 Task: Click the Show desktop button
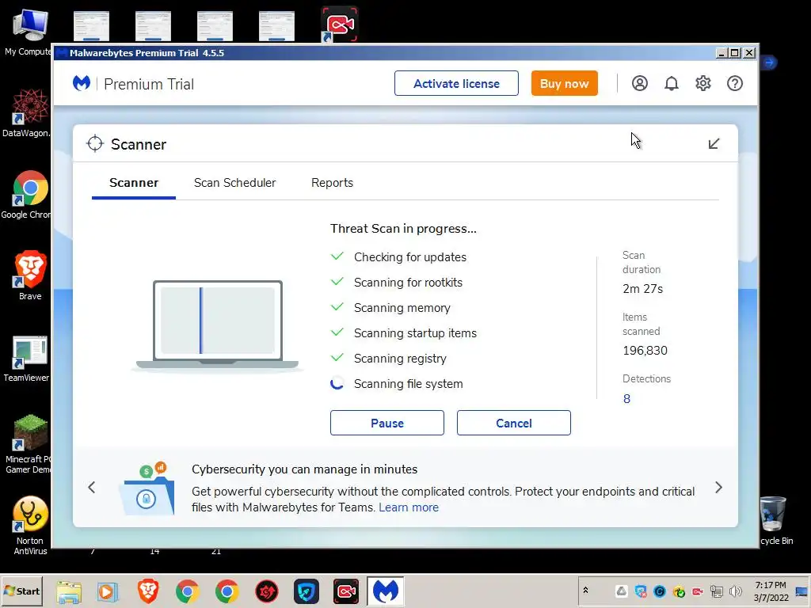pyautogui.click(x=801, y=591)
